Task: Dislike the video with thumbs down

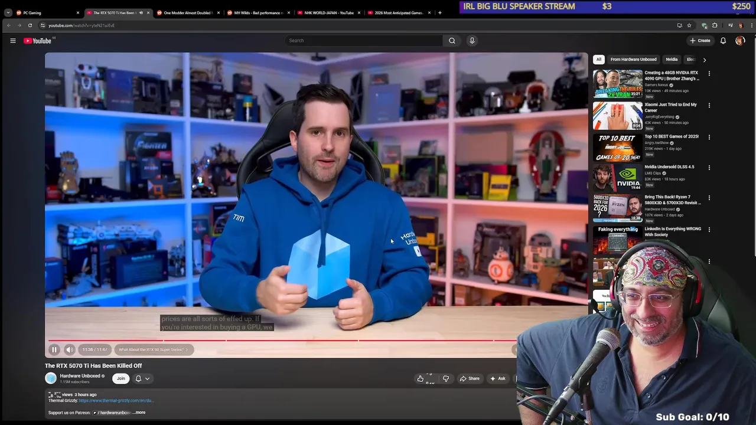Action: [x=446, y=378]
